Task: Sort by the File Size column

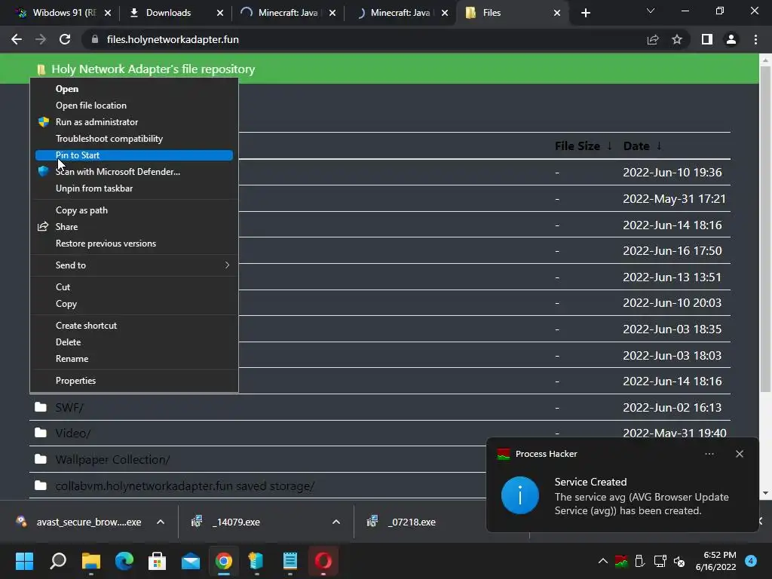Action: point(583,146)
